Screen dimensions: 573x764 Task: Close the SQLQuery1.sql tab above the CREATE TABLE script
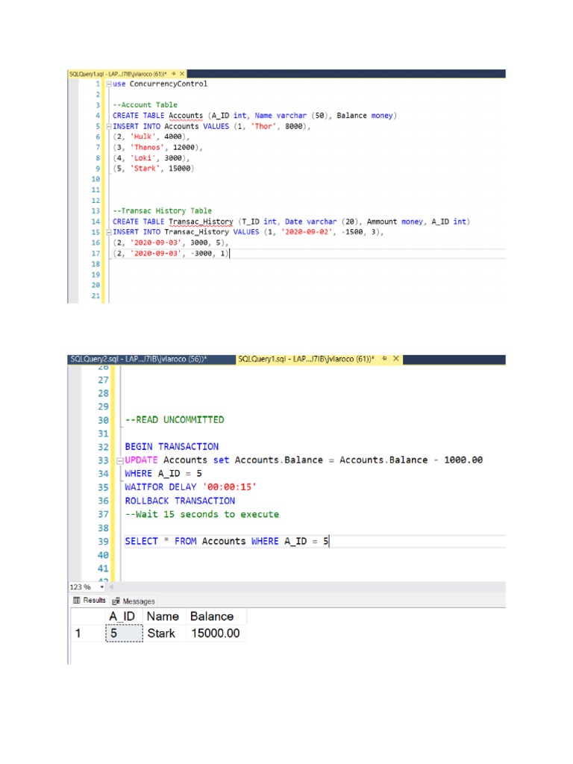point(183,74)
